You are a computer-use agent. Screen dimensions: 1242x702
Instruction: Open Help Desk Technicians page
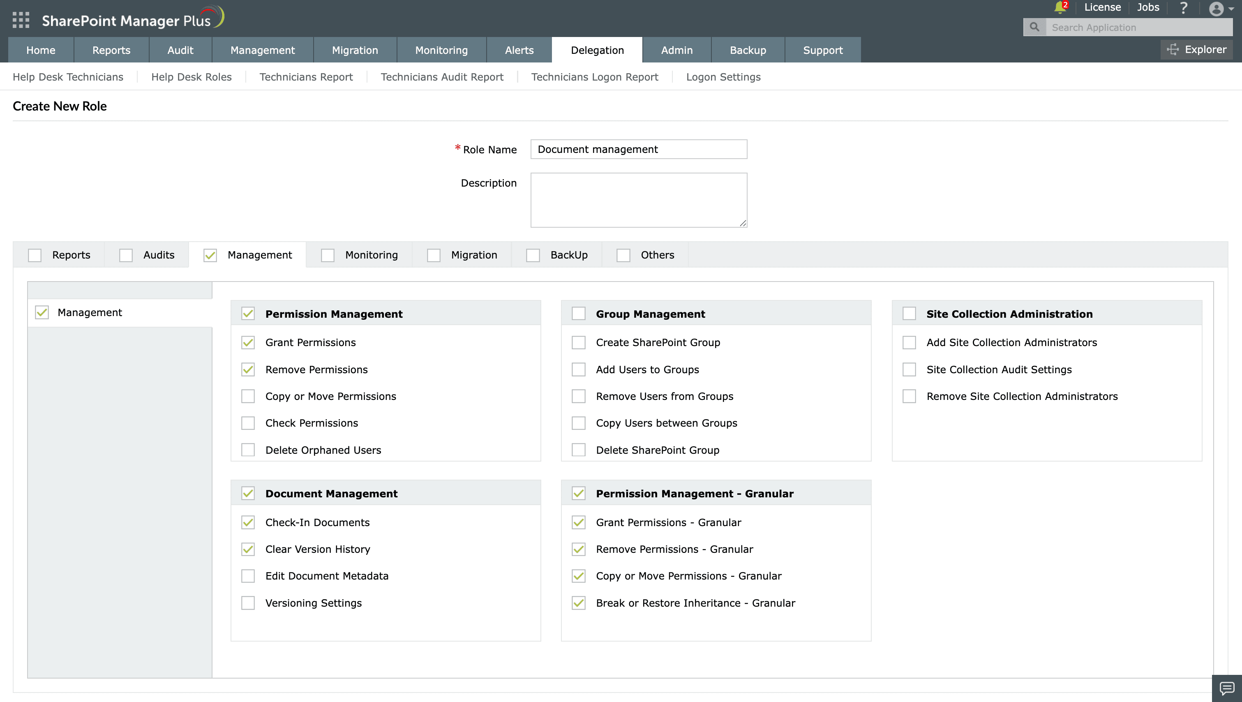[68, 77]
